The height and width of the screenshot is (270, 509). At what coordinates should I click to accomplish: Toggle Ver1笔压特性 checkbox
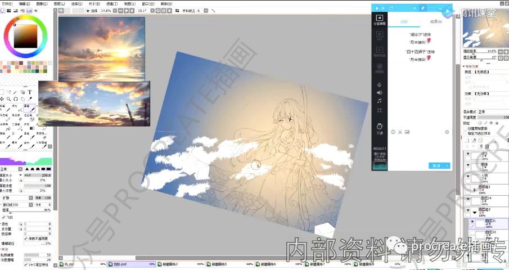26,264
